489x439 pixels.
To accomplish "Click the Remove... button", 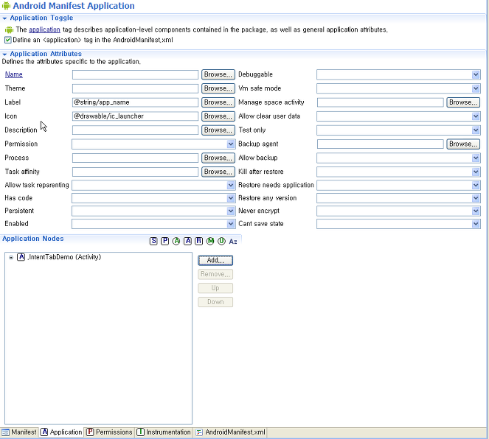I will [215, 274].
